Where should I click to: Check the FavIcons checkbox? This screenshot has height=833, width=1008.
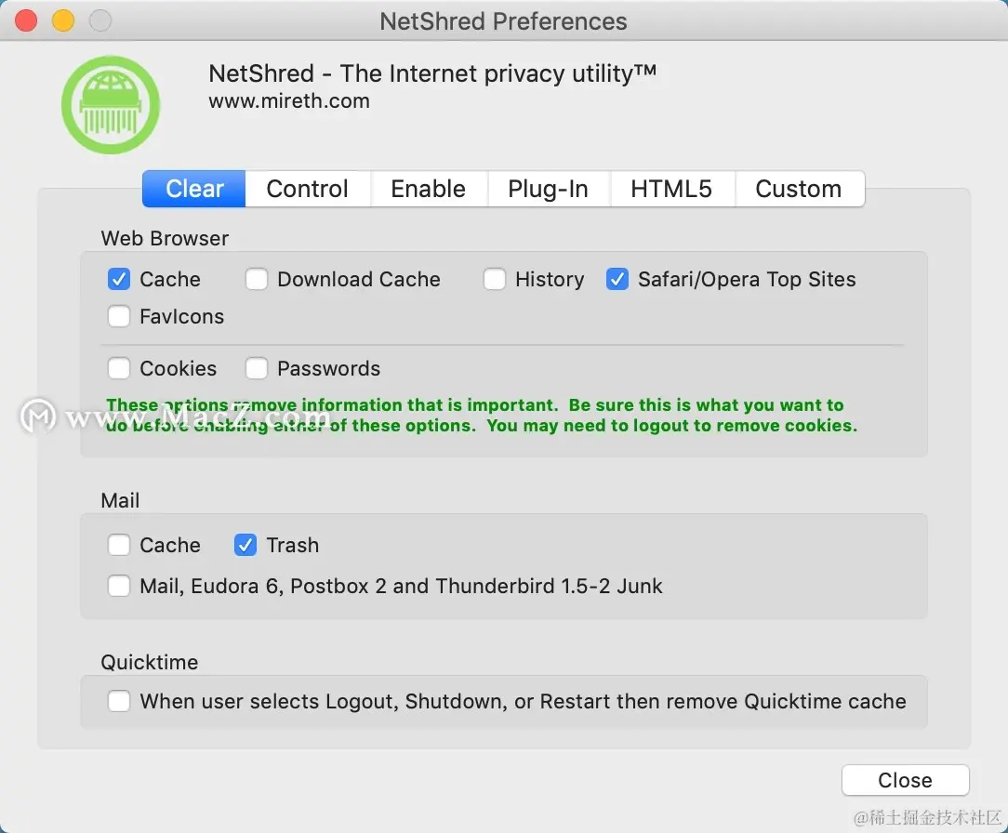click(x=119, y=316)
